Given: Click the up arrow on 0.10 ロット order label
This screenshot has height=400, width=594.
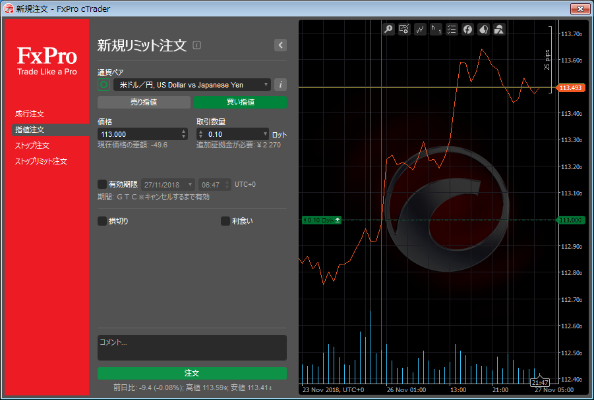Looking at the screenshot, I should (338, 220).
